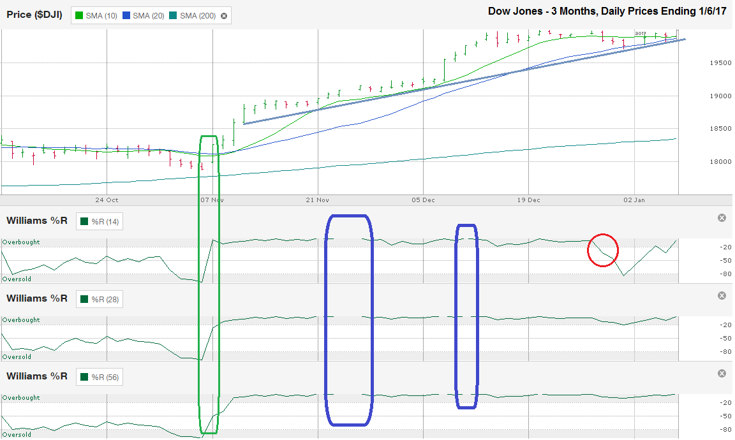Click the 19500 price axis label

[720, 62]
